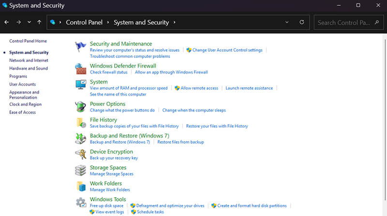The height and width of the screenshot is (216, 387).
Task: Click the Security and Maintenance flag icon
Action: coord(80,46)
